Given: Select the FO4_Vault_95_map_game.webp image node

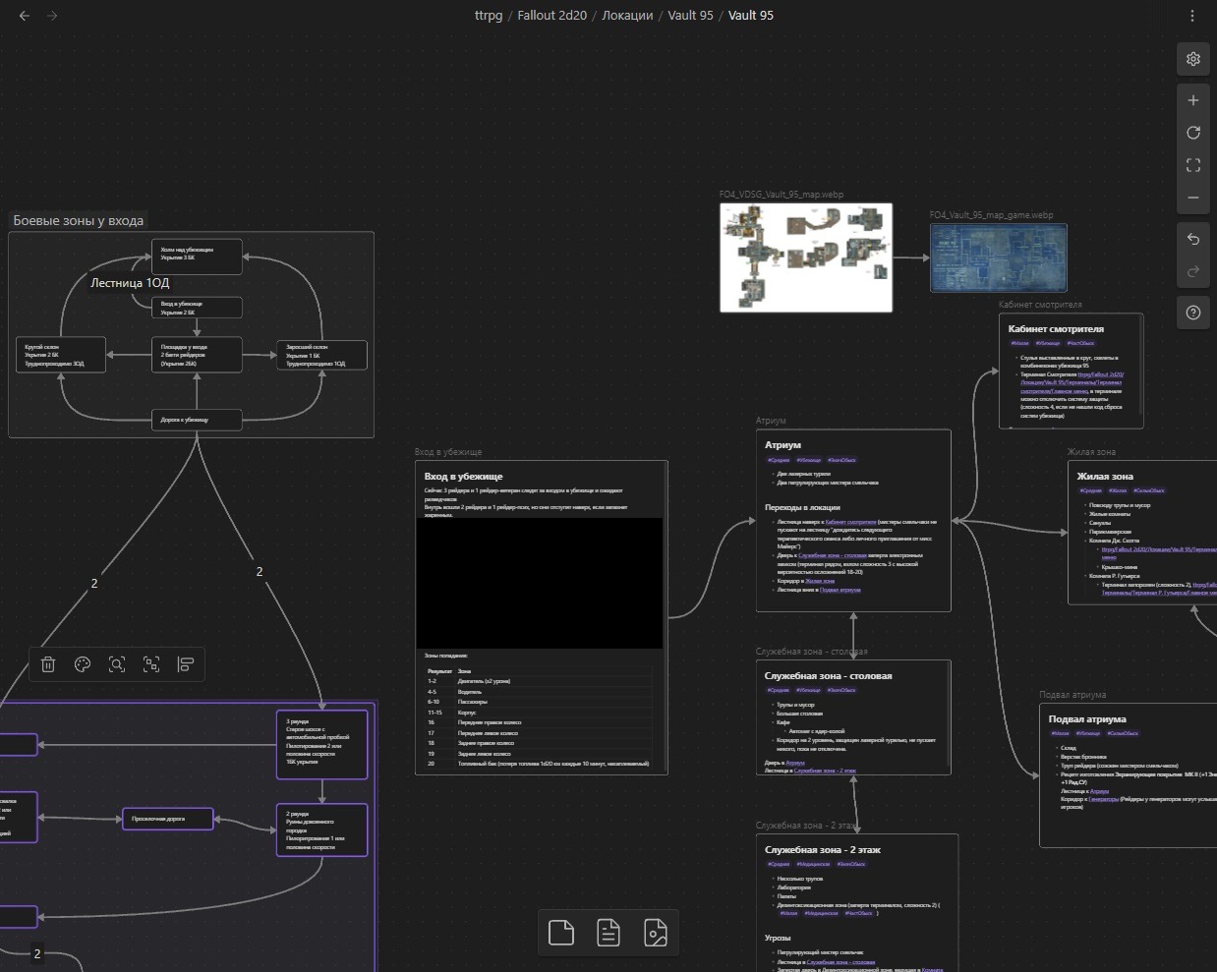Looking at the screenshot, I should click(x=999, y=257).
